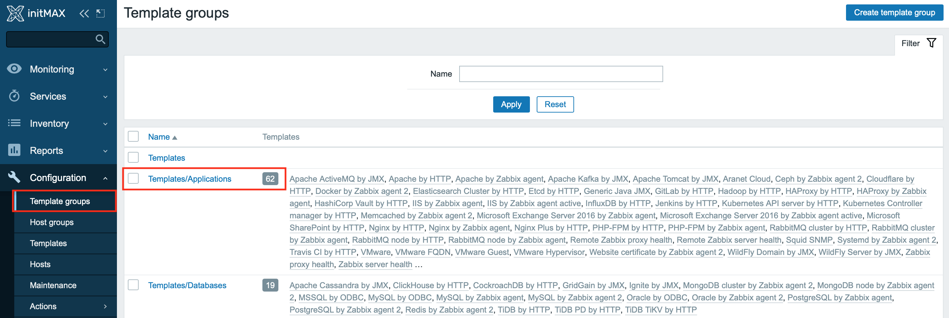Collapse the sidebar with double-chevron icon
The image size is (949, 318).
tap(84, 14)
